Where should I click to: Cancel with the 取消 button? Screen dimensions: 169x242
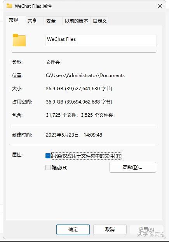pos(110,230)
